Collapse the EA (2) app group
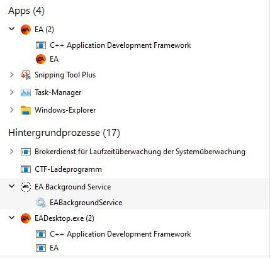The width and height of the screenshot is (270, 258). [x=12, y=29]
